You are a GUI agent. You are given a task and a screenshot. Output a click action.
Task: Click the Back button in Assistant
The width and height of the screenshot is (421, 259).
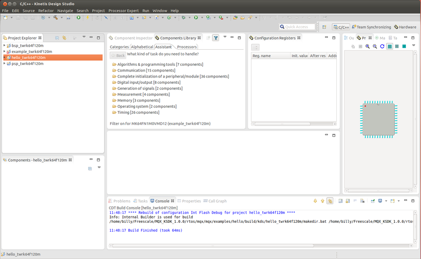click(118, 55)
